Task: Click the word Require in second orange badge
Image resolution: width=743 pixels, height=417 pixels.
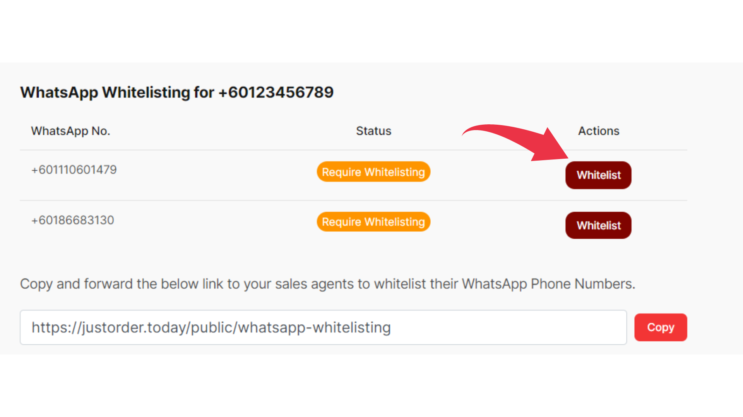Action: 341,222
